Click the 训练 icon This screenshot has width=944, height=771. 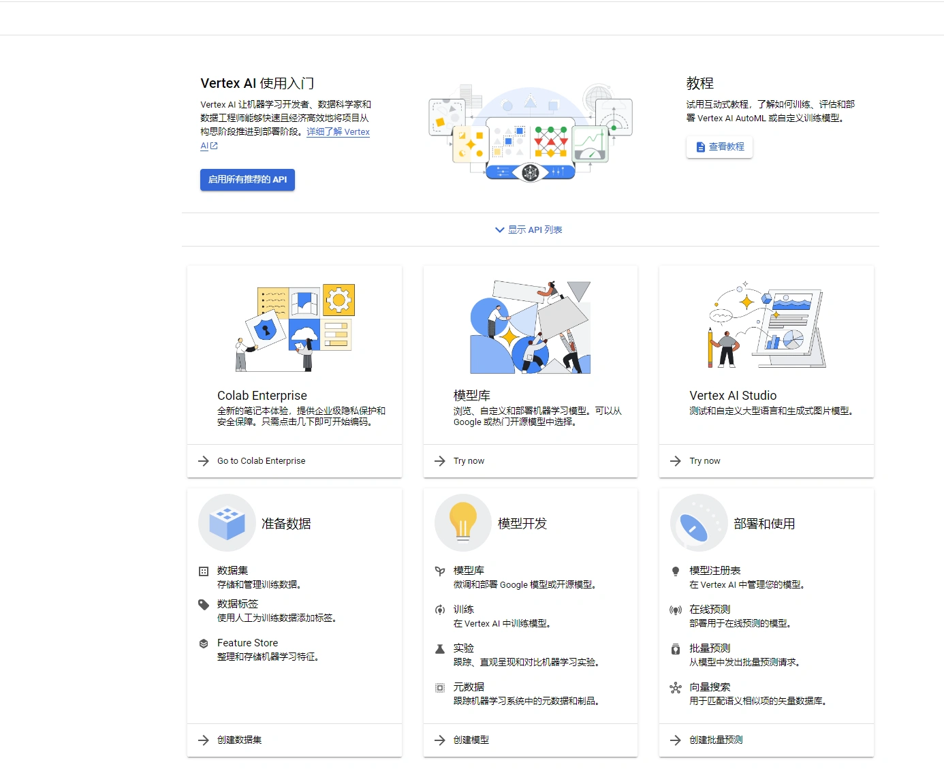(x=440, y=610)
